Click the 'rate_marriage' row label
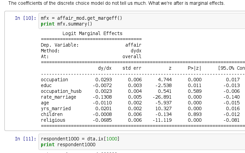Screen dimensions: 245x153 pos(59,97)
